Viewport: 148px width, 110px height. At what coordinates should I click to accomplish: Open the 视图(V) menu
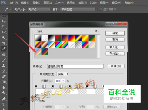click(104, 3)
